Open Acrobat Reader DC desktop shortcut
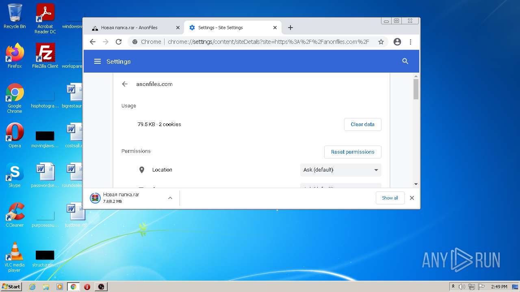 pyautogui.click(x=45, y=19)
